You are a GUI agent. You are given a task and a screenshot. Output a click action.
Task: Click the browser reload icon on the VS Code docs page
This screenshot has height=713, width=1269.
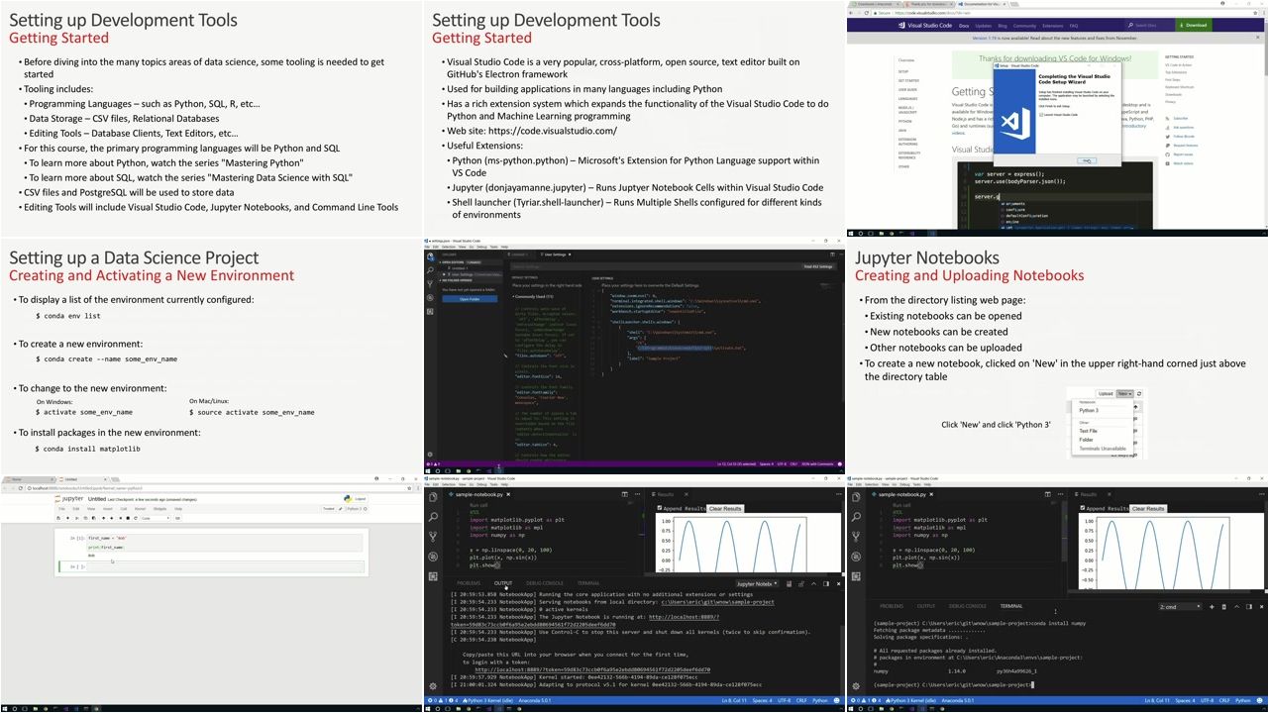coord(867,13)
